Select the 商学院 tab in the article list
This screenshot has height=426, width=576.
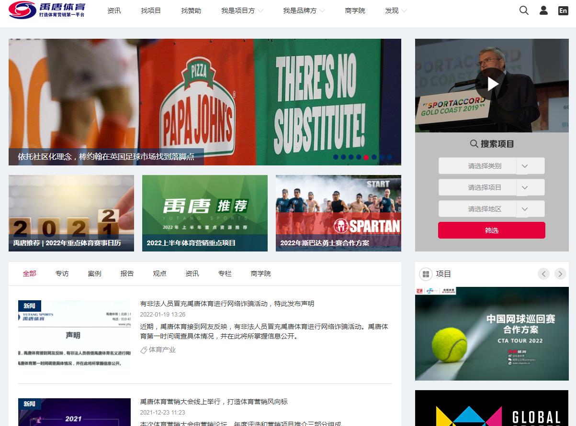pyautogui.click(x=260, y=273)
